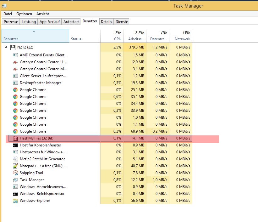This screenshot has width=258, height=222.
Task: Click the N2T2 user account icon
Action: (x=13, y=47)
